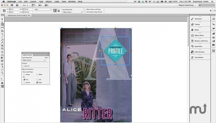Open the iPad page size dropdown
This screenshot has height=123, width=216.
click(x=43, y=9)
